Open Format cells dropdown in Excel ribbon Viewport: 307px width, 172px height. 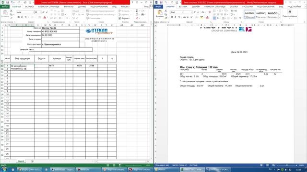click(x=124, y=18)
